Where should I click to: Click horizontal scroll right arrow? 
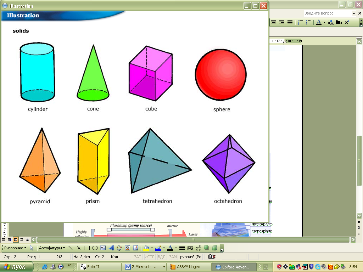(x=353, y=240)
